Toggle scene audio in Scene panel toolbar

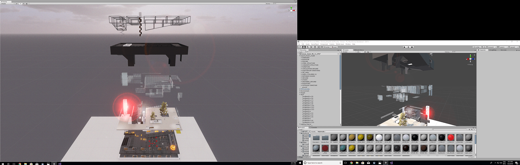(x=365, y=52)
